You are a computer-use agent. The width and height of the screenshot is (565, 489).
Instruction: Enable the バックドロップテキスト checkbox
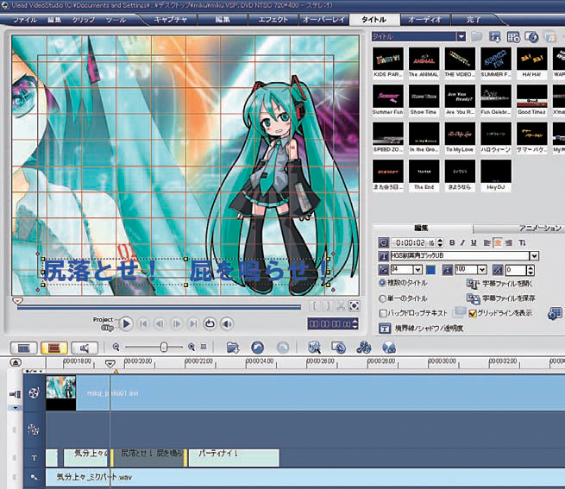tap(383, 313)
